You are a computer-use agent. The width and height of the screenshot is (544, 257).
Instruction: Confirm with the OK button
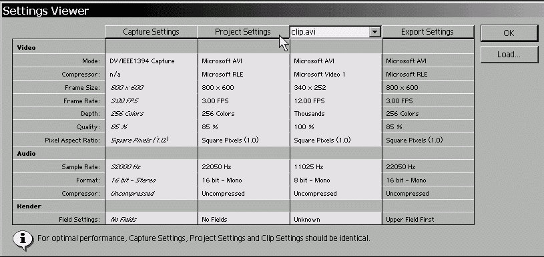click(x=509, y=33)
